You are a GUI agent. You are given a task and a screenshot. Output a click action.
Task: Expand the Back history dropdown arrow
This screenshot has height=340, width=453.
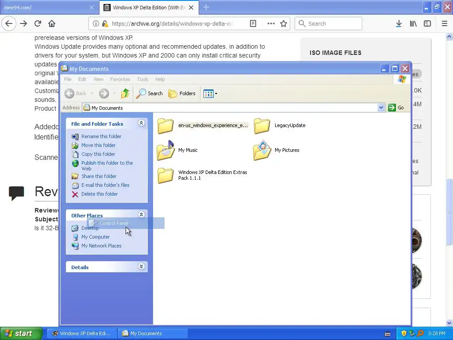92,93
